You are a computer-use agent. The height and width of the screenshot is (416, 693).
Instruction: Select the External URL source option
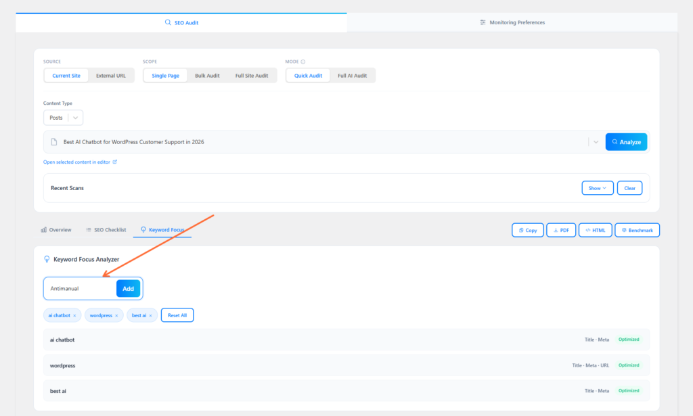[x=111, y=75]
